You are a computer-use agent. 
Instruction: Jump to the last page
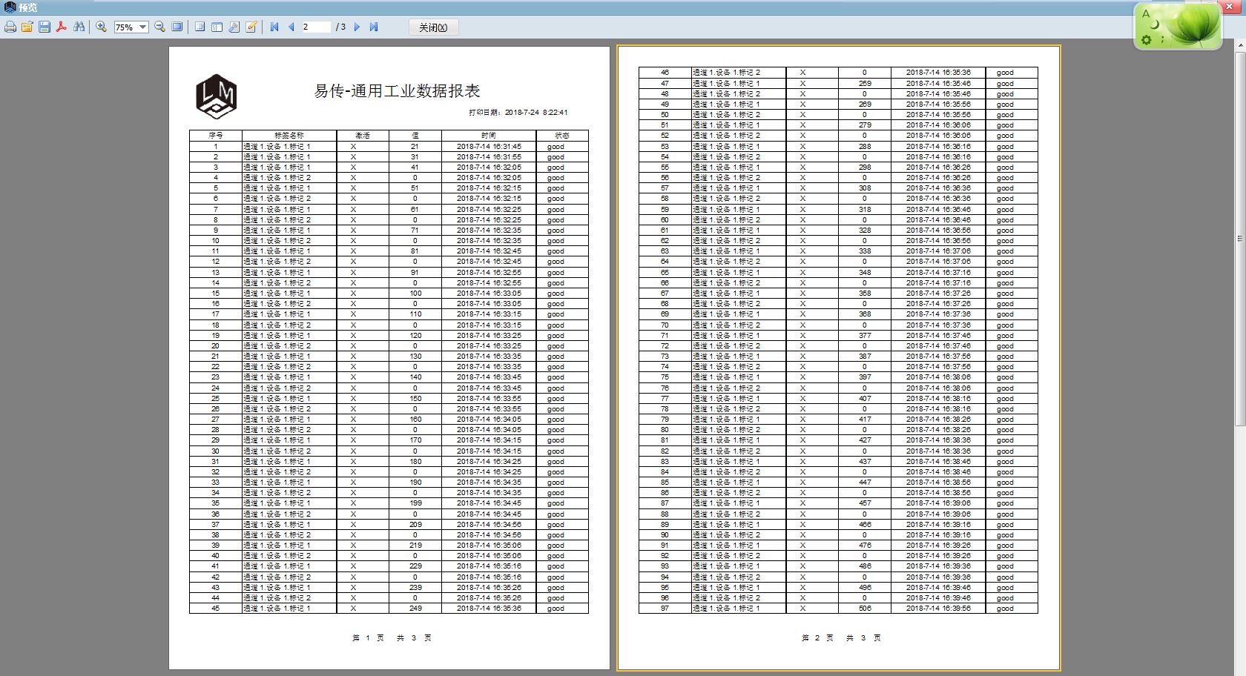tap(374, 27)
